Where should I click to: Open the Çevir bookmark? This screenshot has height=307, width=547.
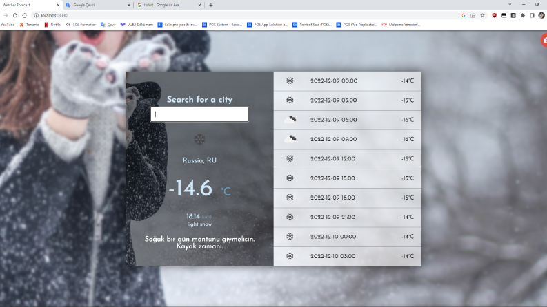pos(108,25)
